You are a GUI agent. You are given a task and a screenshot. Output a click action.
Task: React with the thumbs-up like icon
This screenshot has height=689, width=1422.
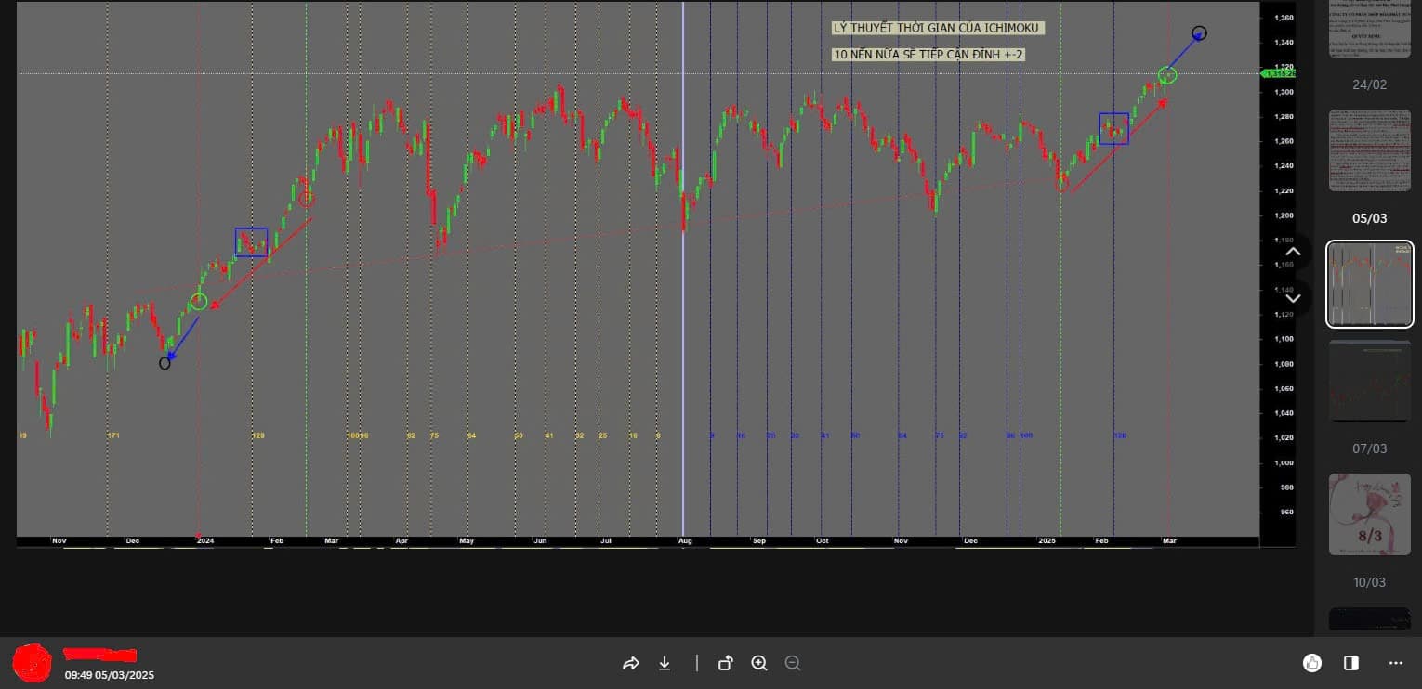1312,663
